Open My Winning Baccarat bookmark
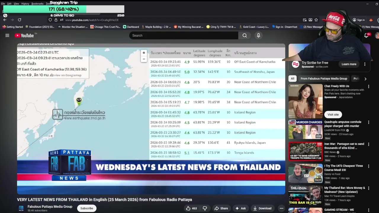This screenshot has width=379, height=213. point(189,27)
